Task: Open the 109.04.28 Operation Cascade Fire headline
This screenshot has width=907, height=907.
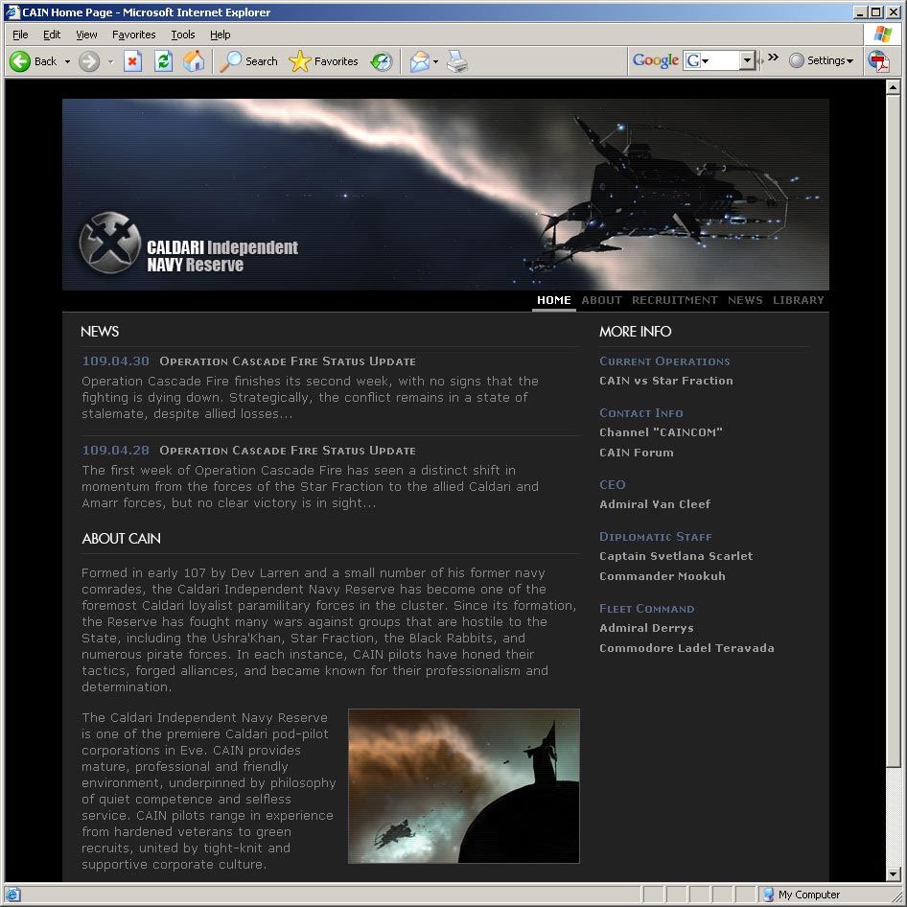Action: tap(288, 451)
